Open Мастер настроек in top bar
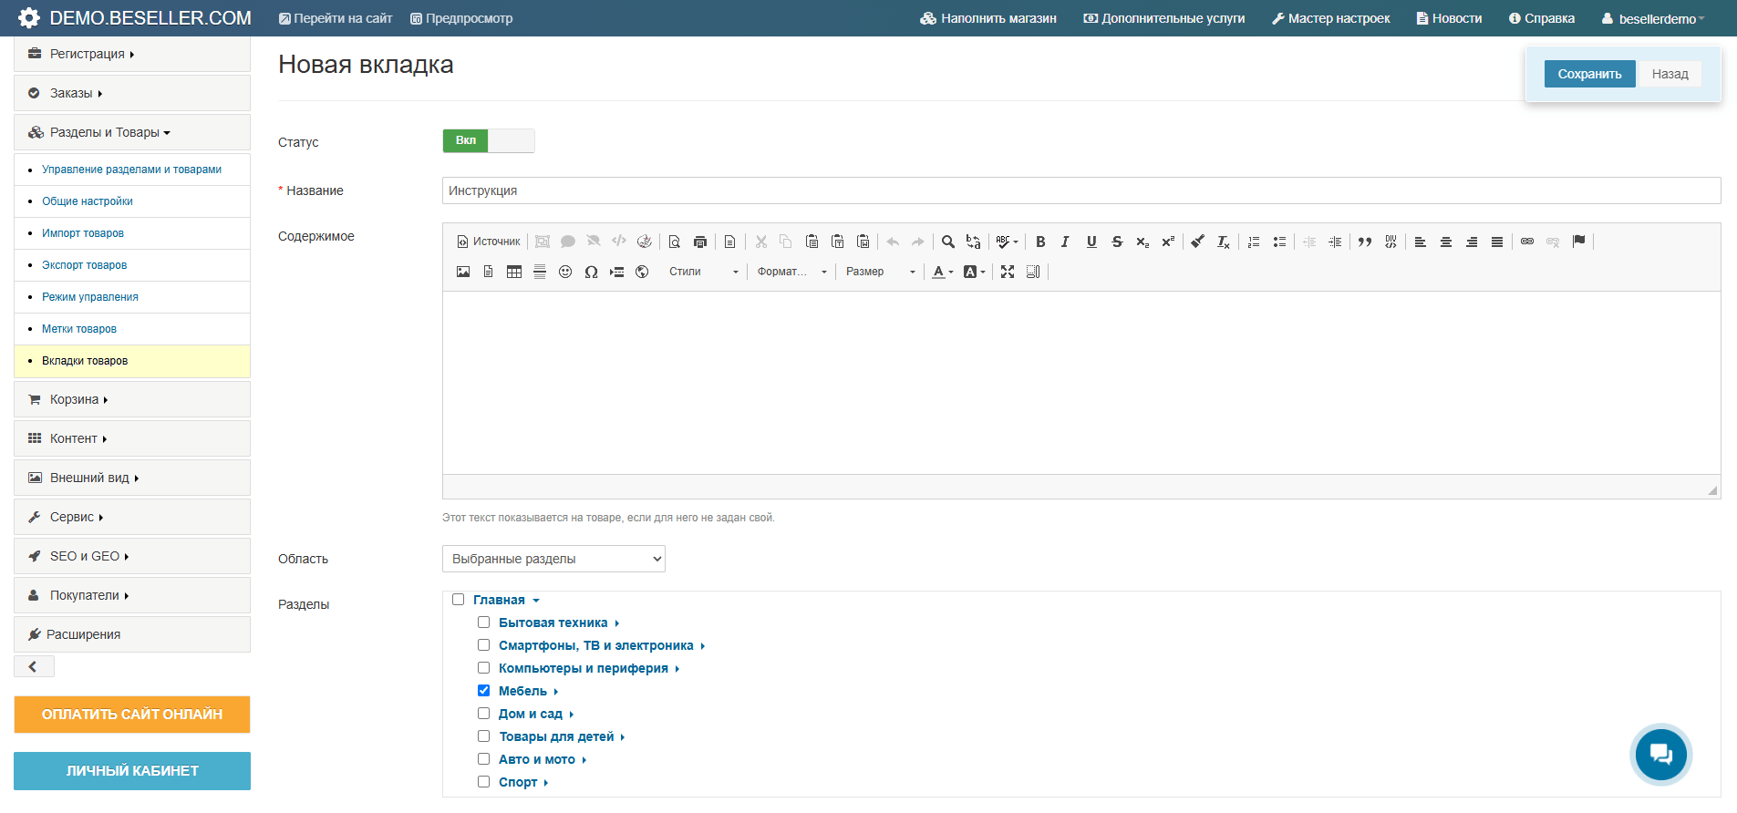This screenshot has height=813, width=1737. [1331, 18]
